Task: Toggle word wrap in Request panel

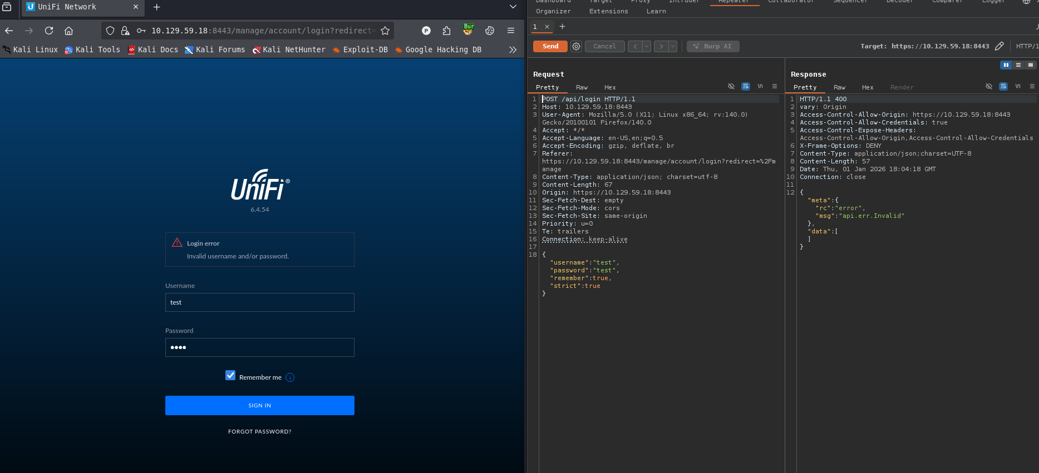Action: (746, 86)
